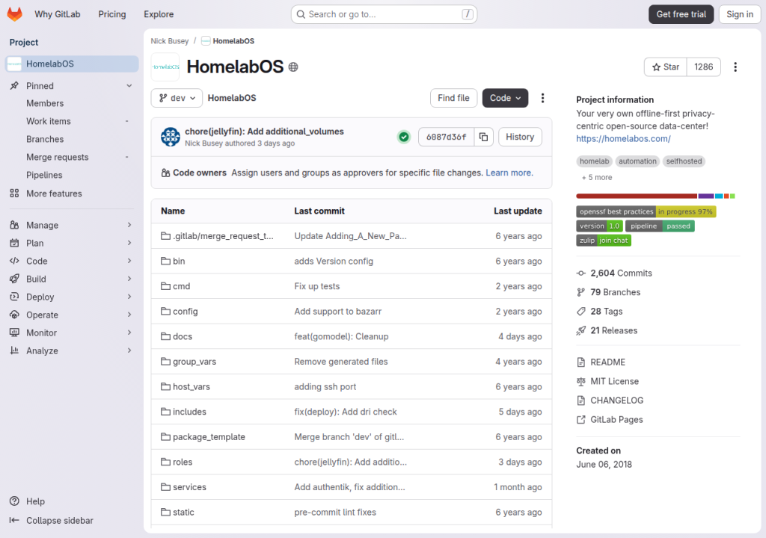
Task: Open the CHANGELOG link
Action: (616, 401)
